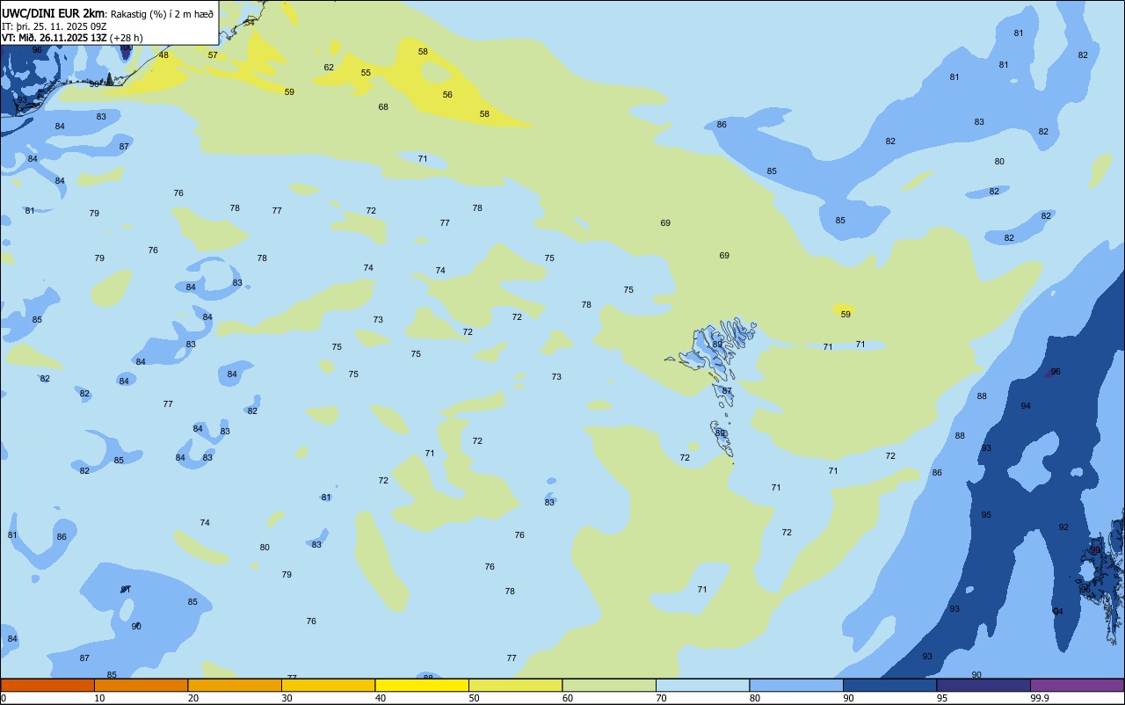Screen dimensions: 1125x705
Task: Click the humidity value 68 on the map
Action: tap(383, 107)
